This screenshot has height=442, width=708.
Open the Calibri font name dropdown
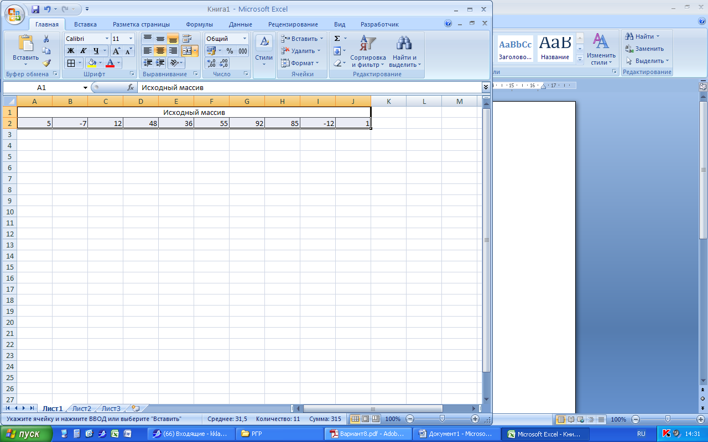click(107, 39)
